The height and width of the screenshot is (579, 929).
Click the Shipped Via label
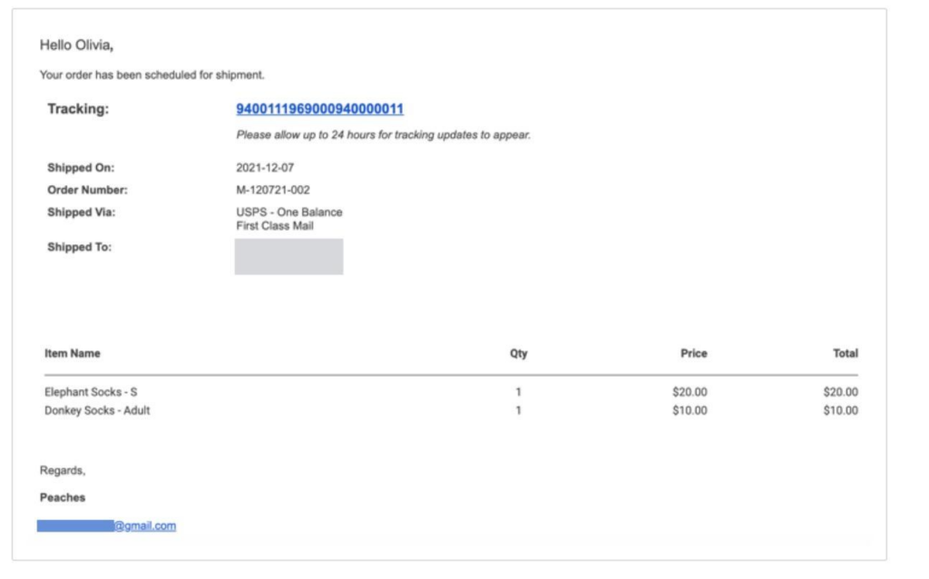coord(82,212)
